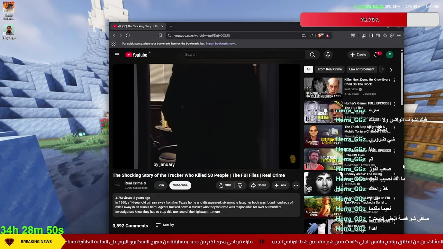Open site settings icon in address bar
Screen dimensions: 443x249
pos(169,35)
